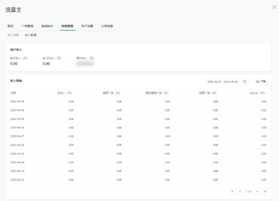Image resolution: width=279 pixels, height=201 pixels.
Task: Click the 日期 column header
Action: coord(13,93)
